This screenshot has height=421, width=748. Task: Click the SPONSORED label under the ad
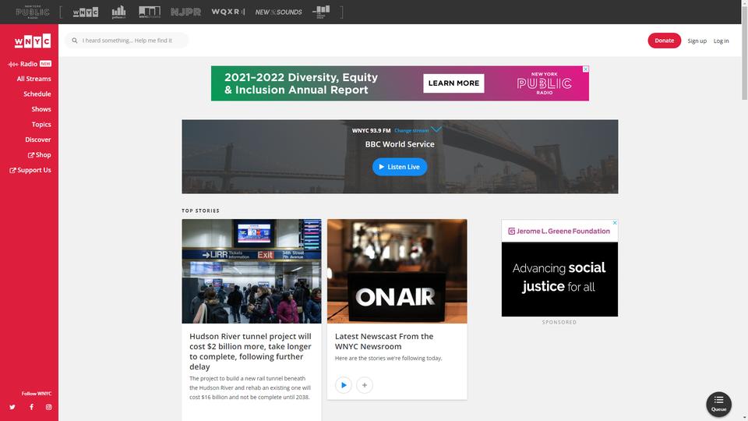coord(559,322)
